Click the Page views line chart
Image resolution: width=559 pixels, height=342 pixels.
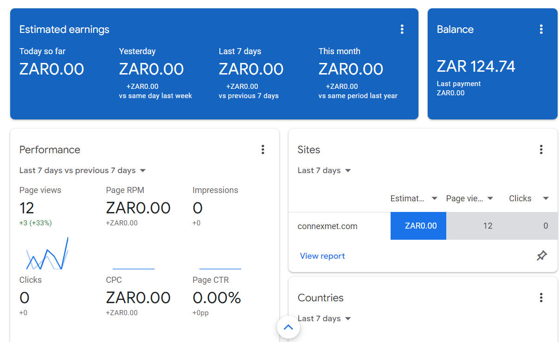47,254
